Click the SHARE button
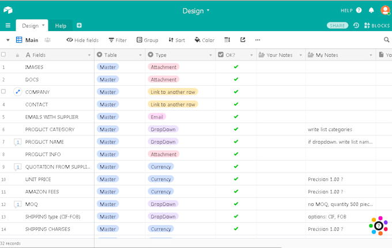This screenshot has width=392, height=248. tap(337, 26)
